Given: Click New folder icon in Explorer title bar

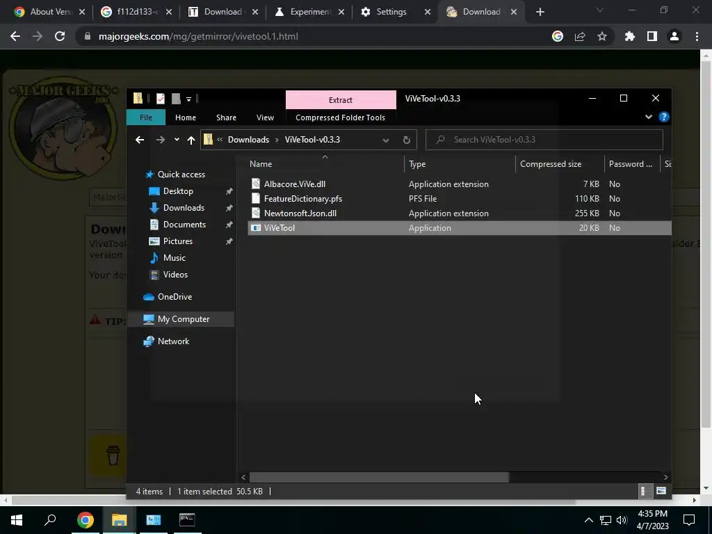Looking at the screenshot, I should [176, 99].
